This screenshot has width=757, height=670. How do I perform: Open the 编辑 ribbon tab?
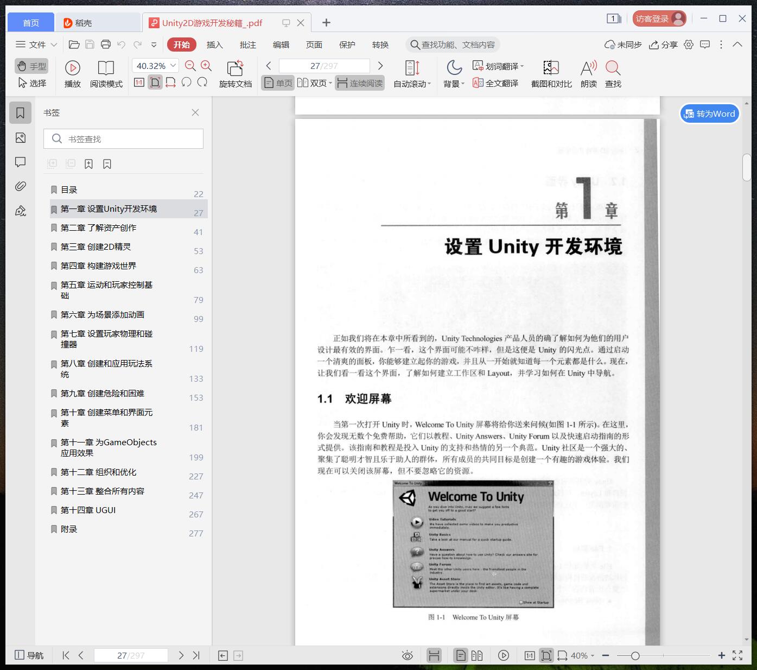[281, 45]
